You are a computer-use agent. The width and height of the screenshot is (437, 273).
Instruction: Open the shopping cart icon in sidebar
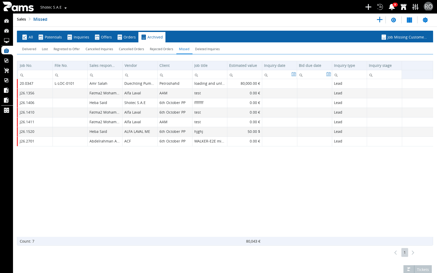7,70
